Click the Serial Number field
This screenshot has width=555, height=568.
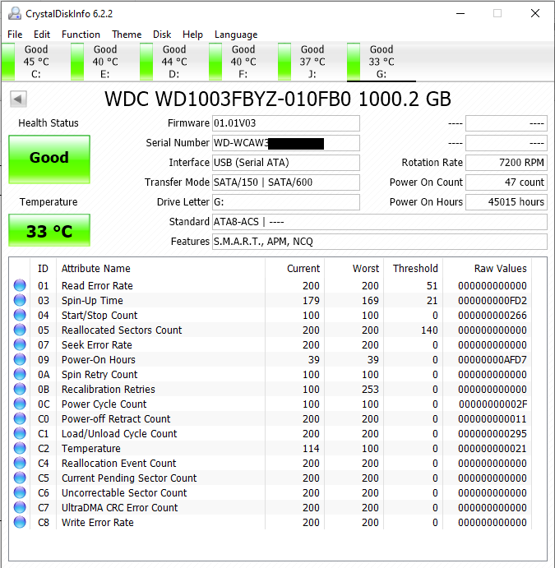click(285, 143)
